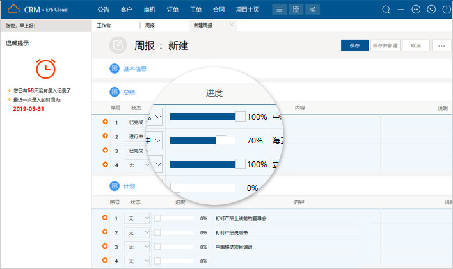Open the chat bubble icon in header
This screenshot has width=453, height=269.
[417, 10]
